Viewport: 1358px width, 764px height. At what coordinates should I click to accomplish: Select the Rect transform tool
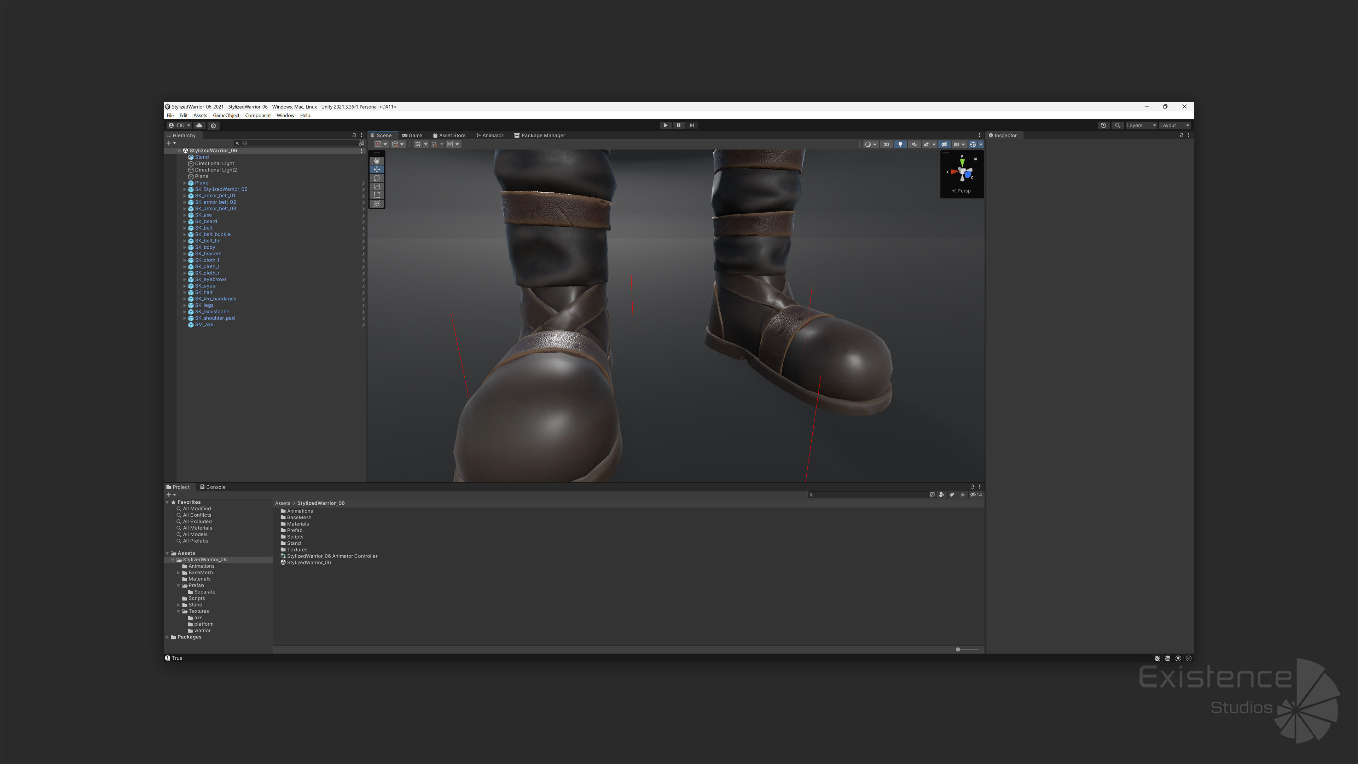(376, 195)
